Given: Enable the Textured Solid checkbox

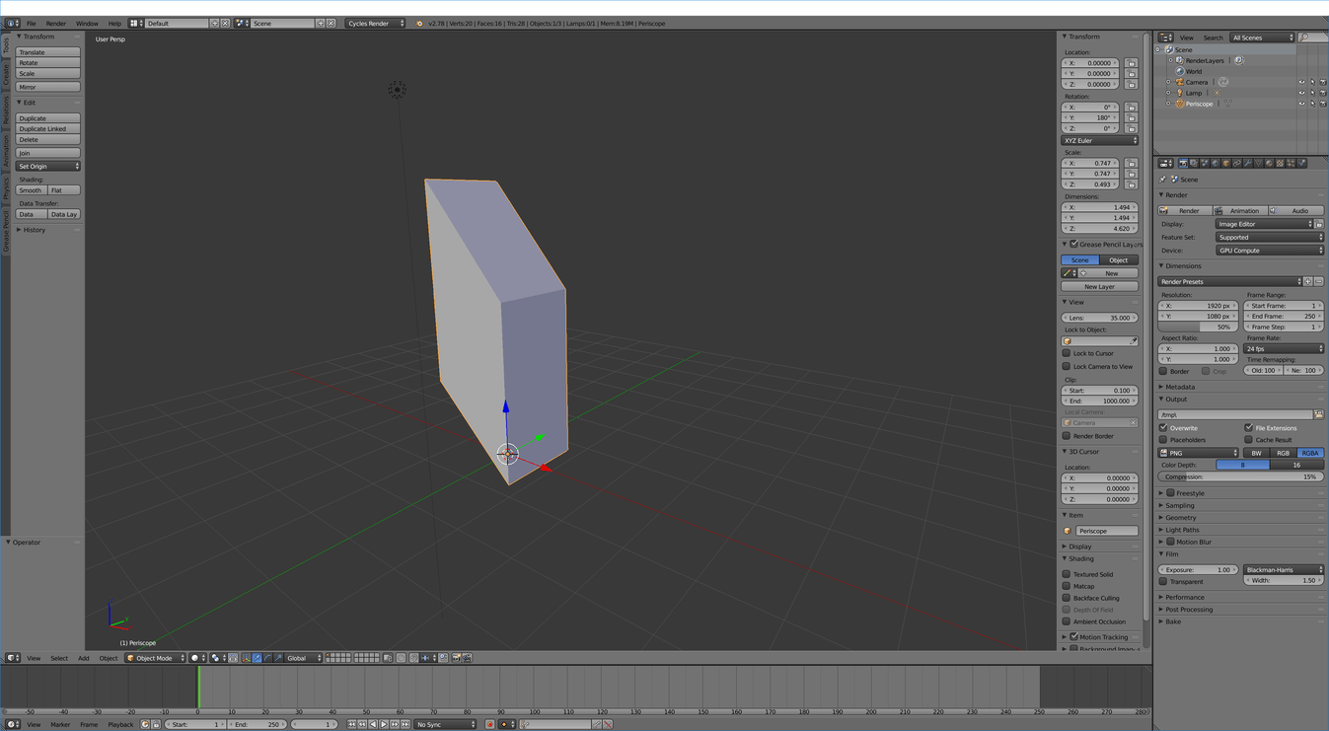Looking at the screenshot, I should tap(1067, 574).
